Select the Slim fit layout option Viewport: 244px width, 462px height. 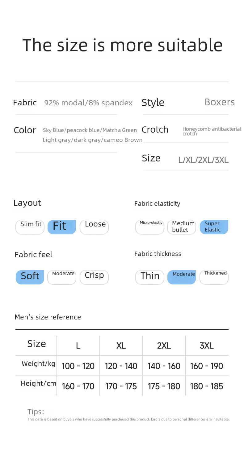30,227
